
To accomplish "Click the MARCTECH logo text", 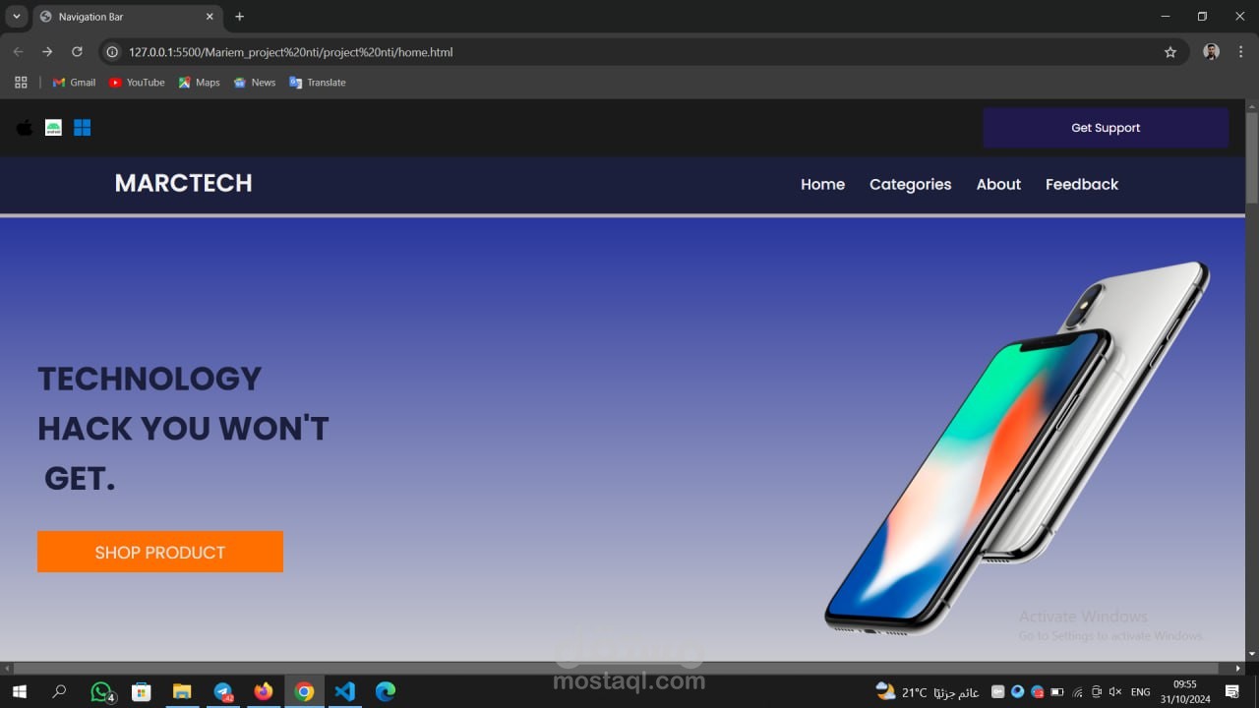I will (183, 183).
